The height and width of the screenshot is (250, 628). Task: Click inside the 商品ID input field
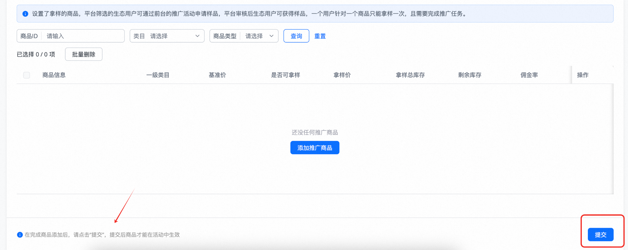[x=82, y=36]
